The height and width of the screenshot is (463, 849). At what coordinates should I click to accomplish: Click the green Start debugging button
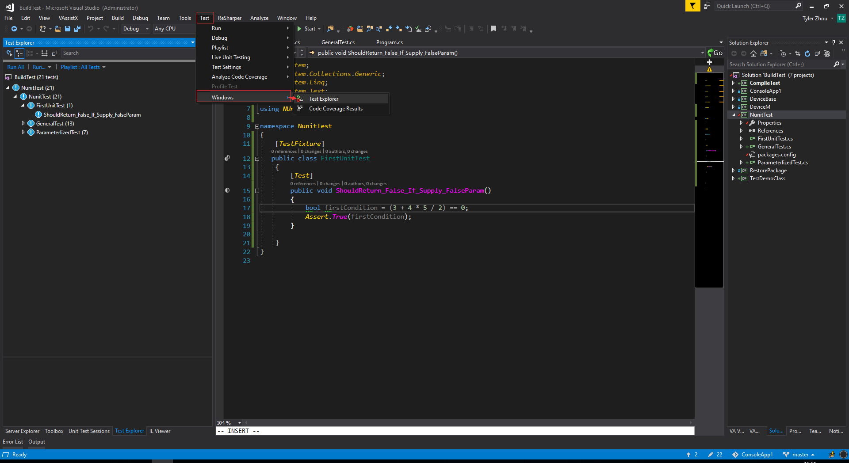[x=309, y=29]
